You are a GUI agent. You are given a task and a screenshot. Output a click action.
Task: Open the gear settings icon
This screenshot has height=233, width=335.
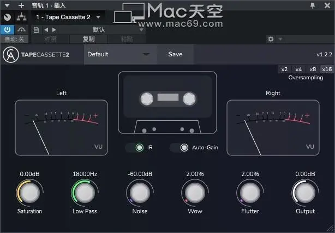271,39
